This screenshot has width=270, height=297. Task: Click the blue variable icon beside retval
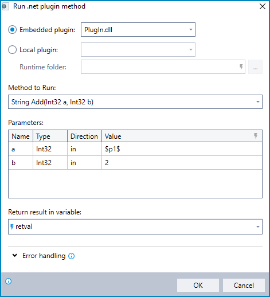tap(12, 226)
